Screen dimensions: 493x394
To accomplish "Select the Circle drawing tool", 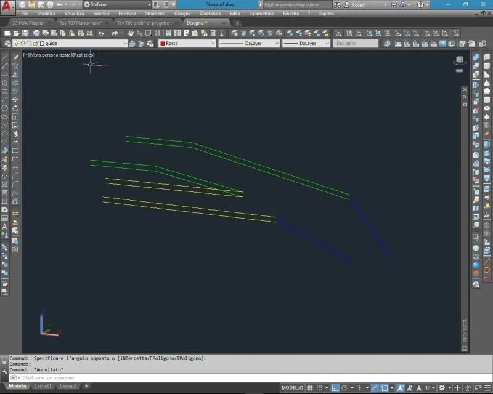I will (5, 108).
